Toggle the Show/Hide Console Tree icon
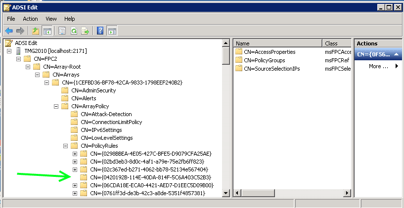This screenshot has width=404, height=208. coord(47,31)
